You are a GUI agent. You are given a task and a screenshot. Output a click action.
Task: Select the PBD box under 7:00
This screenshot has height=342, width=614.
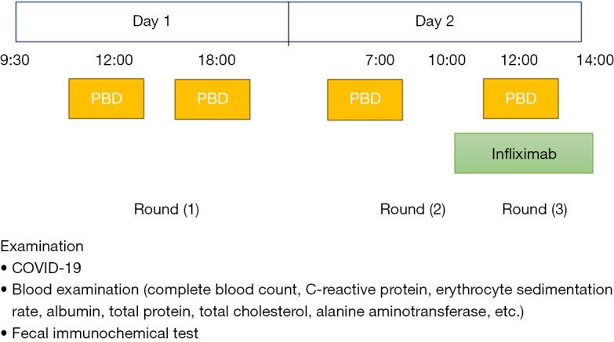pos(365,99)
